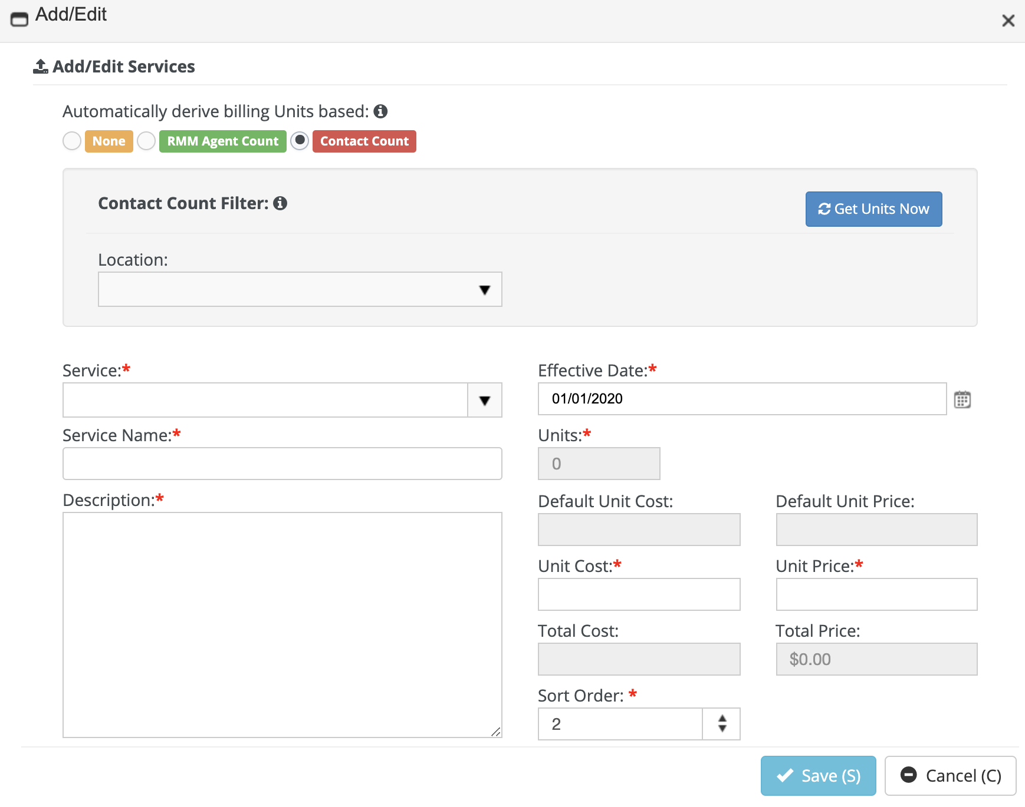Image resolution: width=1025 pixels, height=807 pixels.
Task: Select the None radio button
Action: pyautogui.click(x=72, y=141)
